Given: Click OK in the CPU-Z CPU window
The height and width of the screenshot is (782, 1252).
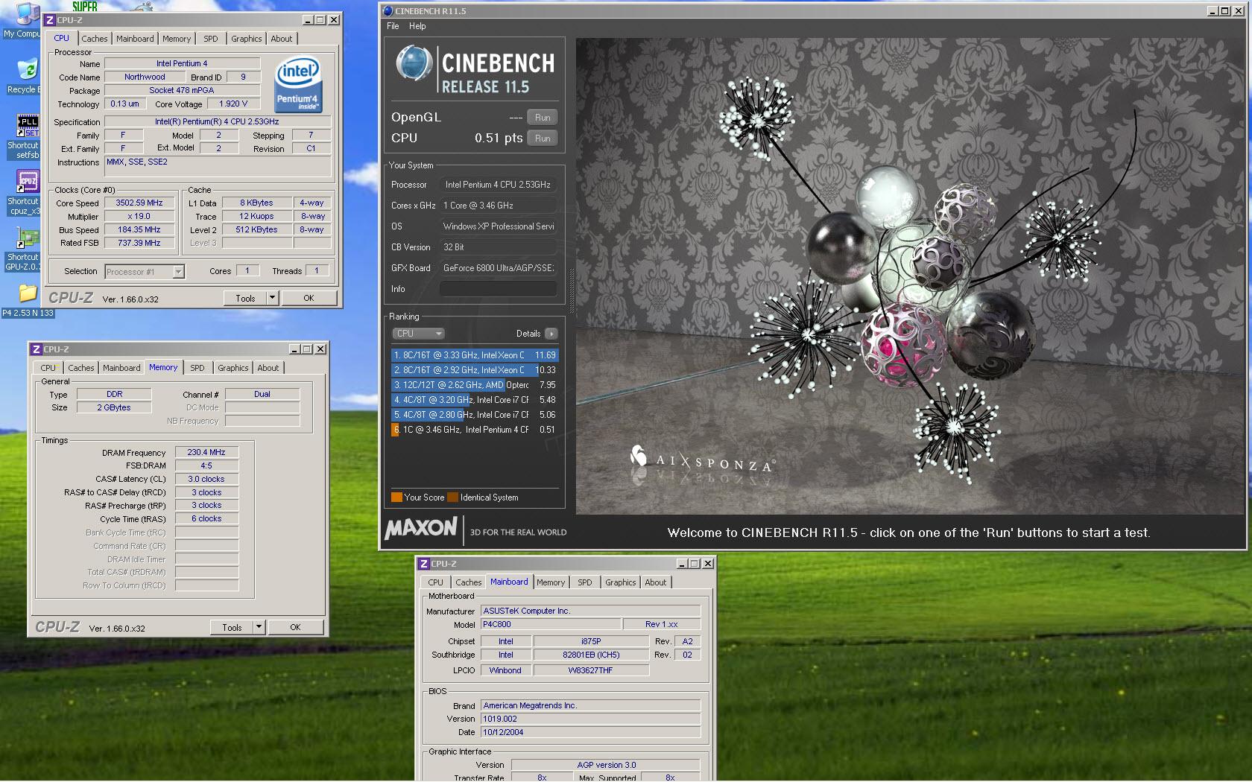Looking at the screenshot, I should pos(309,298).
